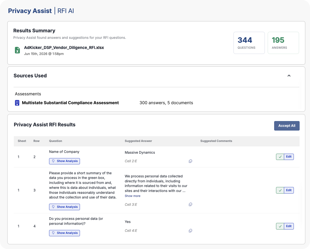
Task: Click the Accept All button
Action: coord(287,126)
